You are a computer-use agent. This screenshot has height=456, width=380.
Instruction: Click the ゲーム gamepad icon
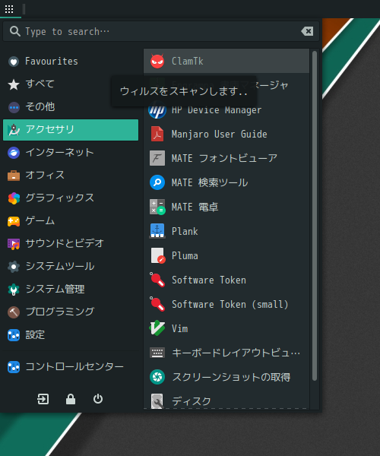(x=14, y=221)
